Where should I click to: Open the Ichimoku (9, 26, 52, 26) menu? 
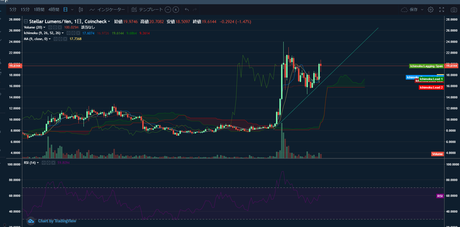click(x=63, y=33)
